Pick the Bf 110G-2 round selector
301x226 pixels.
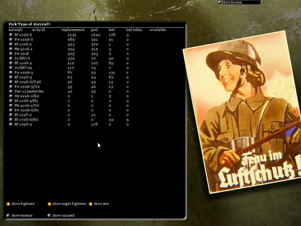pos(11,44)
